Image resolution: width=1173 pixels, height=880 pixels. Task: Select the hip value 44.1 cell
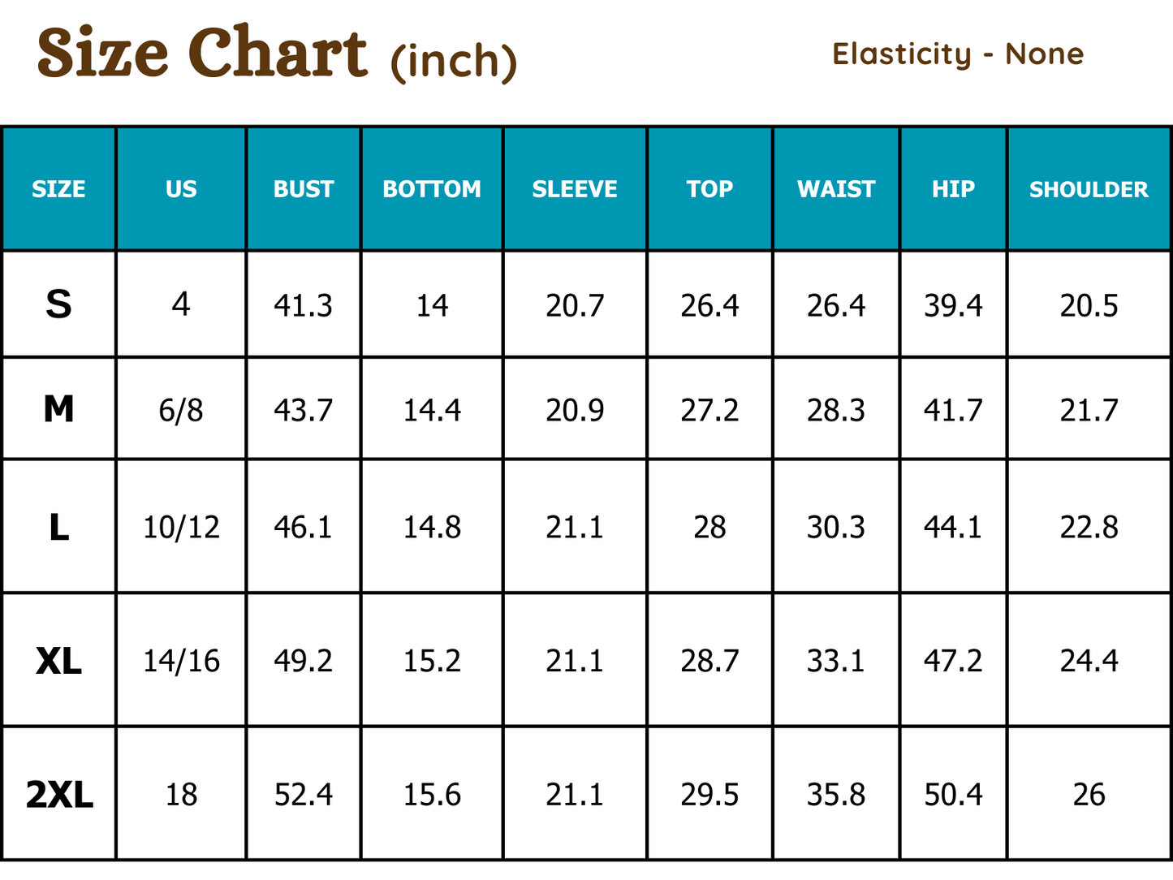953,528
